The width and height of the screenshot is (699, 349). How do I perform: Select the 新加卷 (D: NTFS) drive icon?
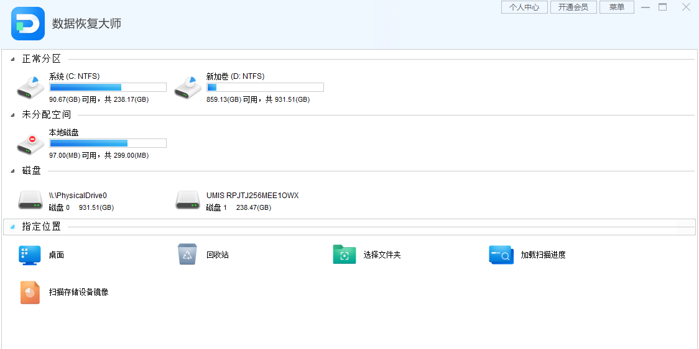(188, 88)
